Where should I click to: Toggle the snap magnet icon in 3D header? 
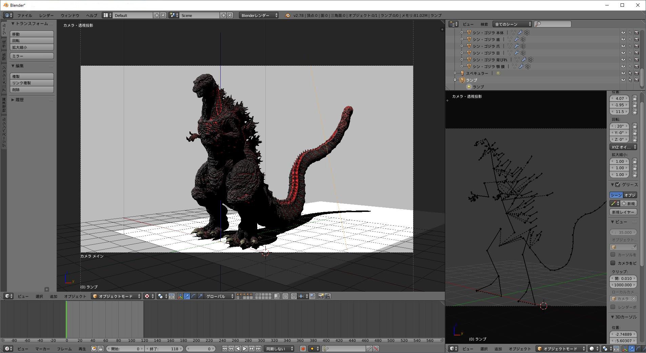click(294, 296)
